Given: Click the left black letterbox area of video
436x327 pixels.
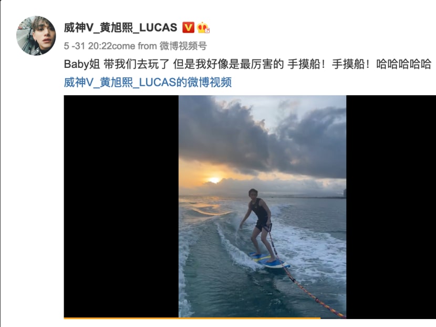Looking at the screenshot, I should pyautogui.click(x=121, y=206).
